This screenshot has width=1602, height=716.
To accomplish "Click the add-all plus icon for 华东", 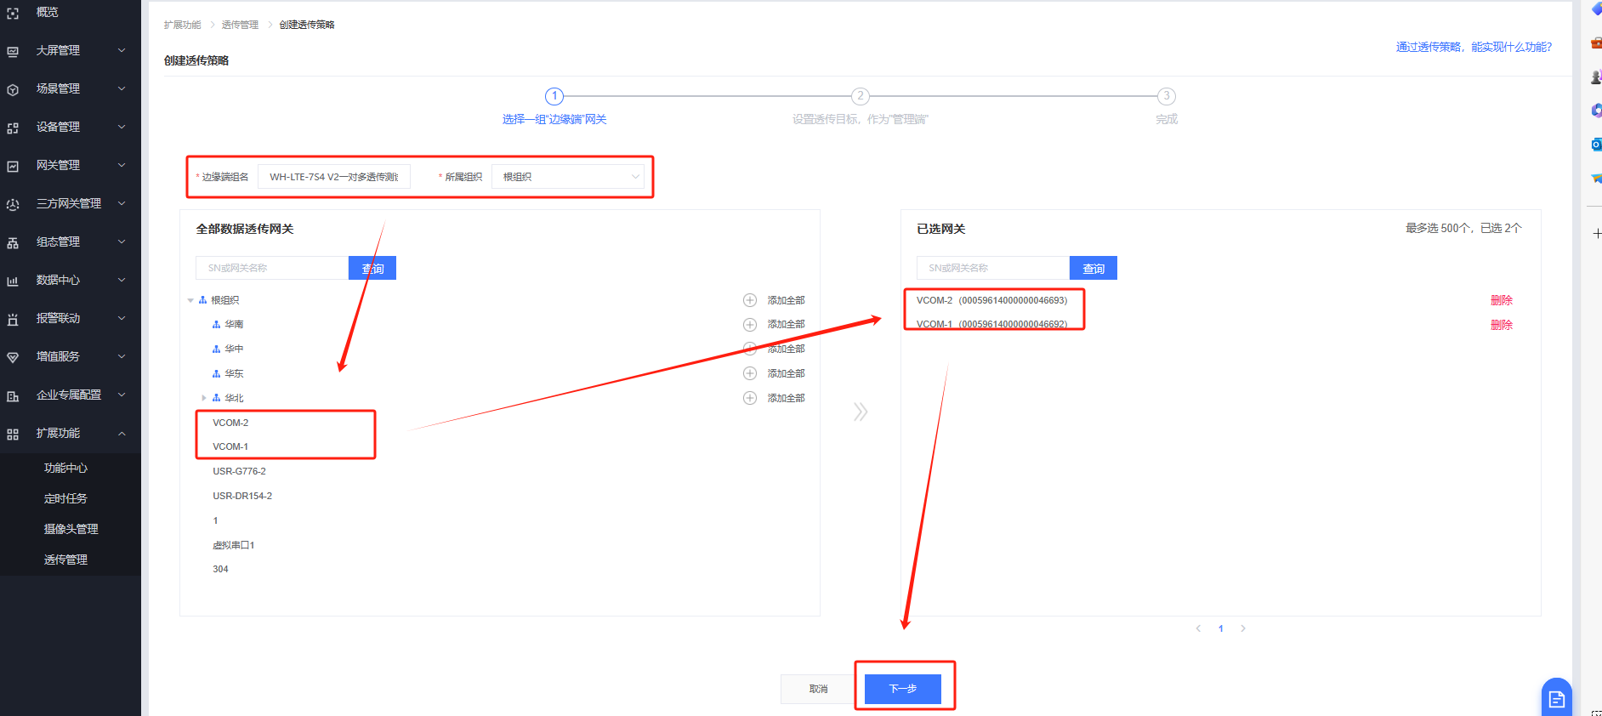I will 750,373.
